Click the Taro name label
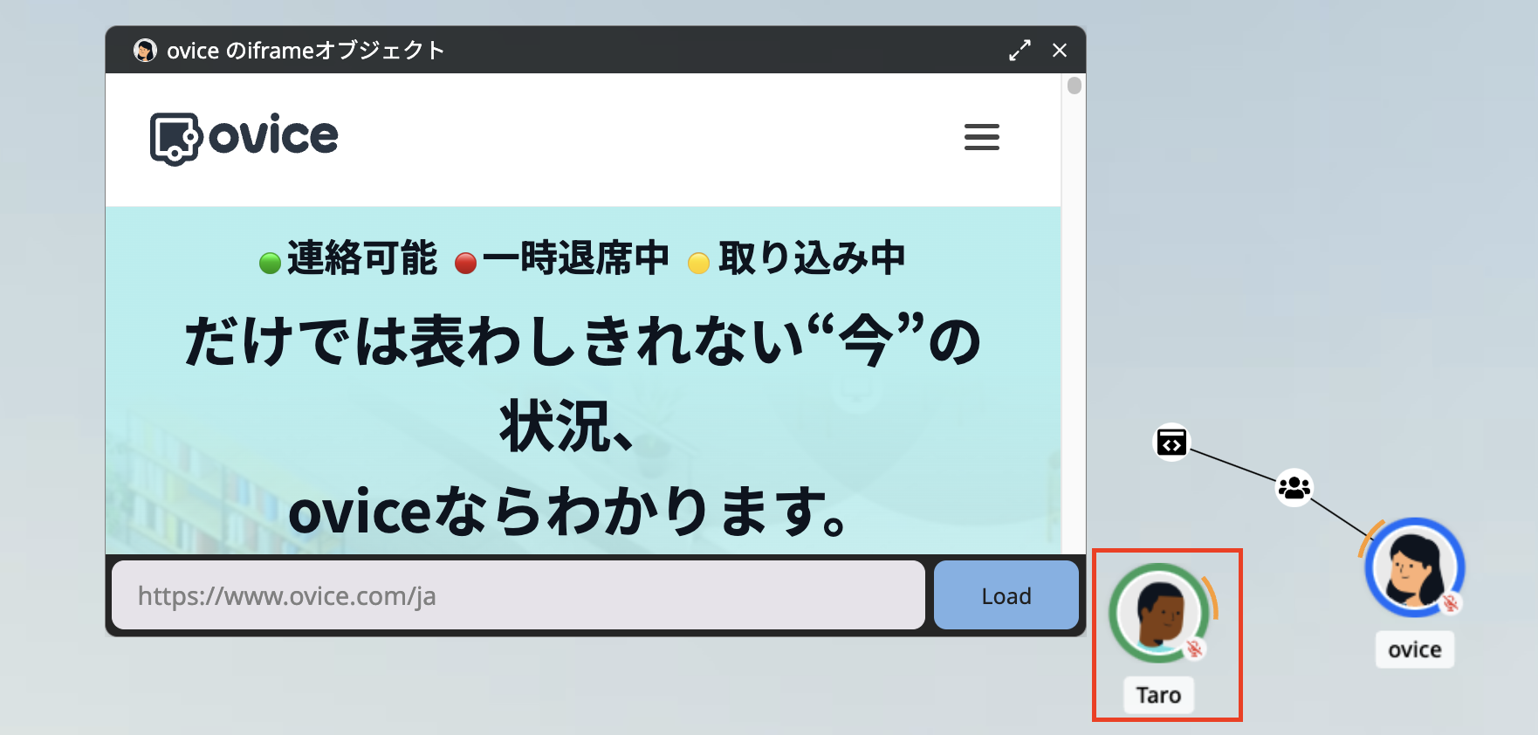 point(1158,695)
